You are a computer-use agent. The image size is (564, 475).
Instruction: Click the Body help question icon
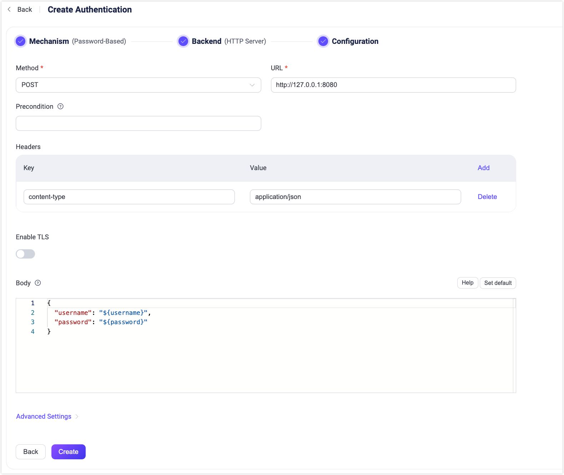[x=38, y=283]
